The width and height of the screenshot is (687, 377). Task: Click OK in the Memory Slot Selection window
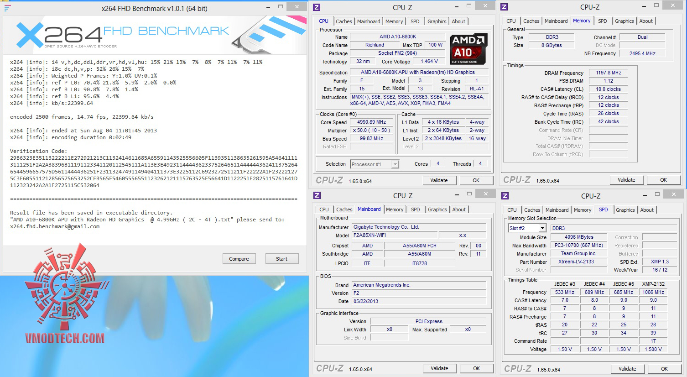(x=664, y=369)
